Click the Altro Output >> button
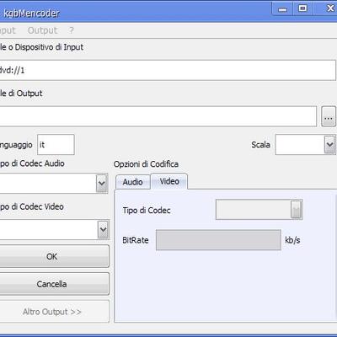This screenshot has width=337, height=337. pos(54,312)
